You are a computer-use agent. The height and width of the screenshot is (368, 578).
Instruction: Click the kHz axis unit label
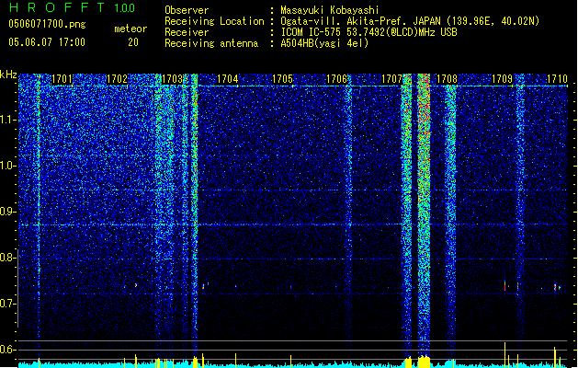pyautogui.click(x=8, y=75)
